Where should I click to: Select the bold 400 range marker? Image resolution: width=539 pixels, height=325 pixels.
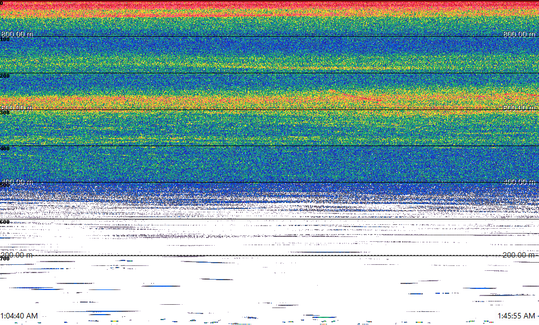(x=5, y=149)
